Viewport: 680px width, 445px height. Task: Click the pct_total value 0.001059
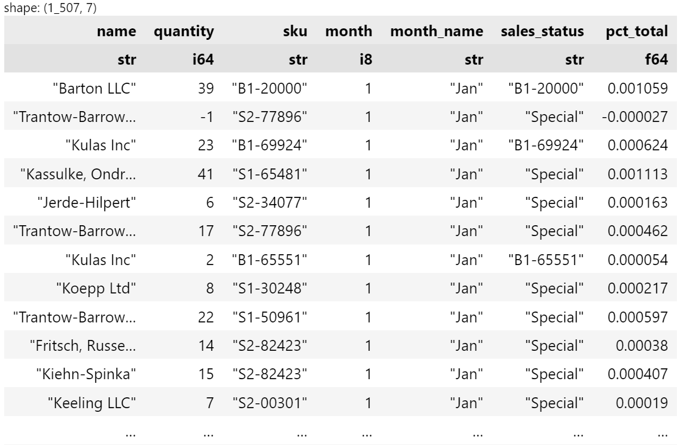click(x=638, y=89)
